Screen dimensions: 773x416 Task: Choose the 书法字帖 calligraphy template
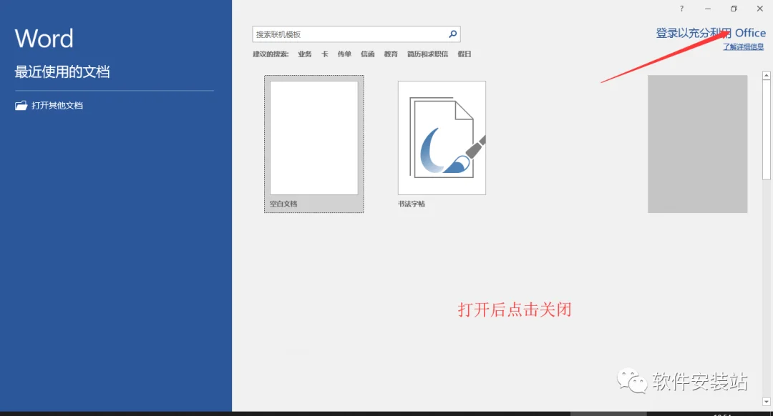coord(442,138)
